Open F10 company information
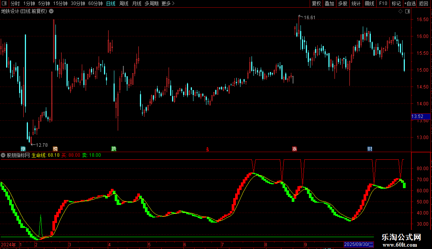Image resolution: width=432 pixels, height=249 pixels. tap(383, 3)
